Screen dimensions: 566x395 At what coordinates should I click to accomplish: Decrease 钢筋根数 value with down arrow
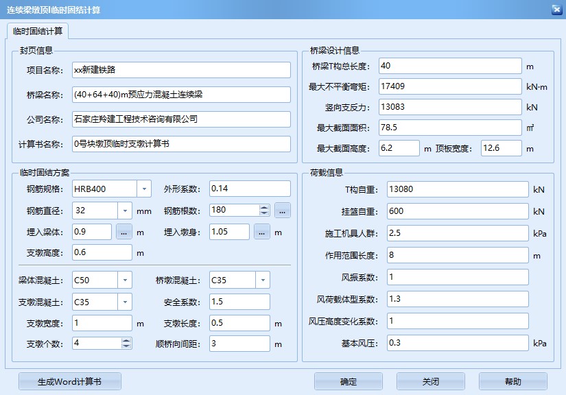264,214
